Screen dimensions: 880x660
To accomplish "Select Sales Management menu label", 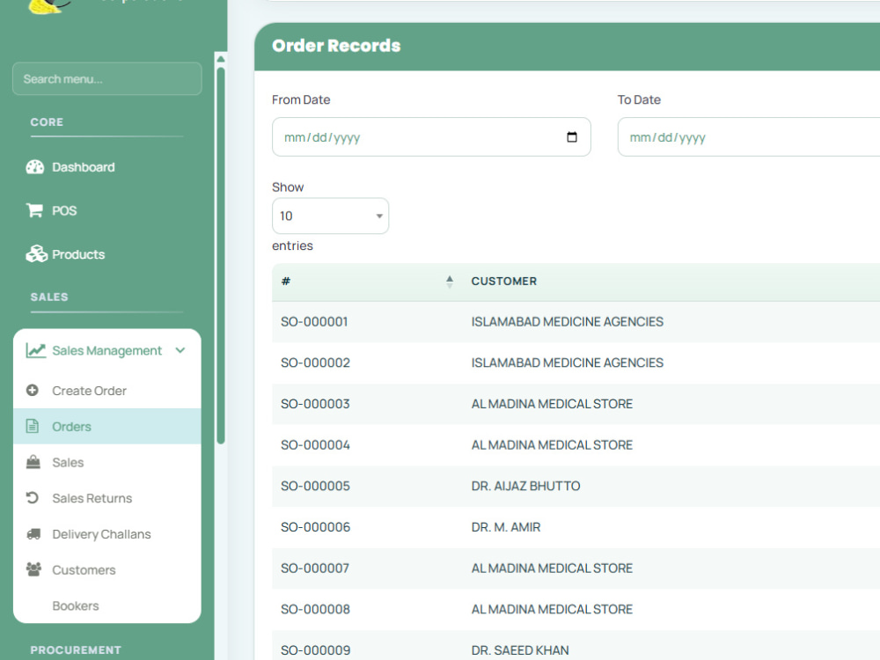I will point(106,351).
